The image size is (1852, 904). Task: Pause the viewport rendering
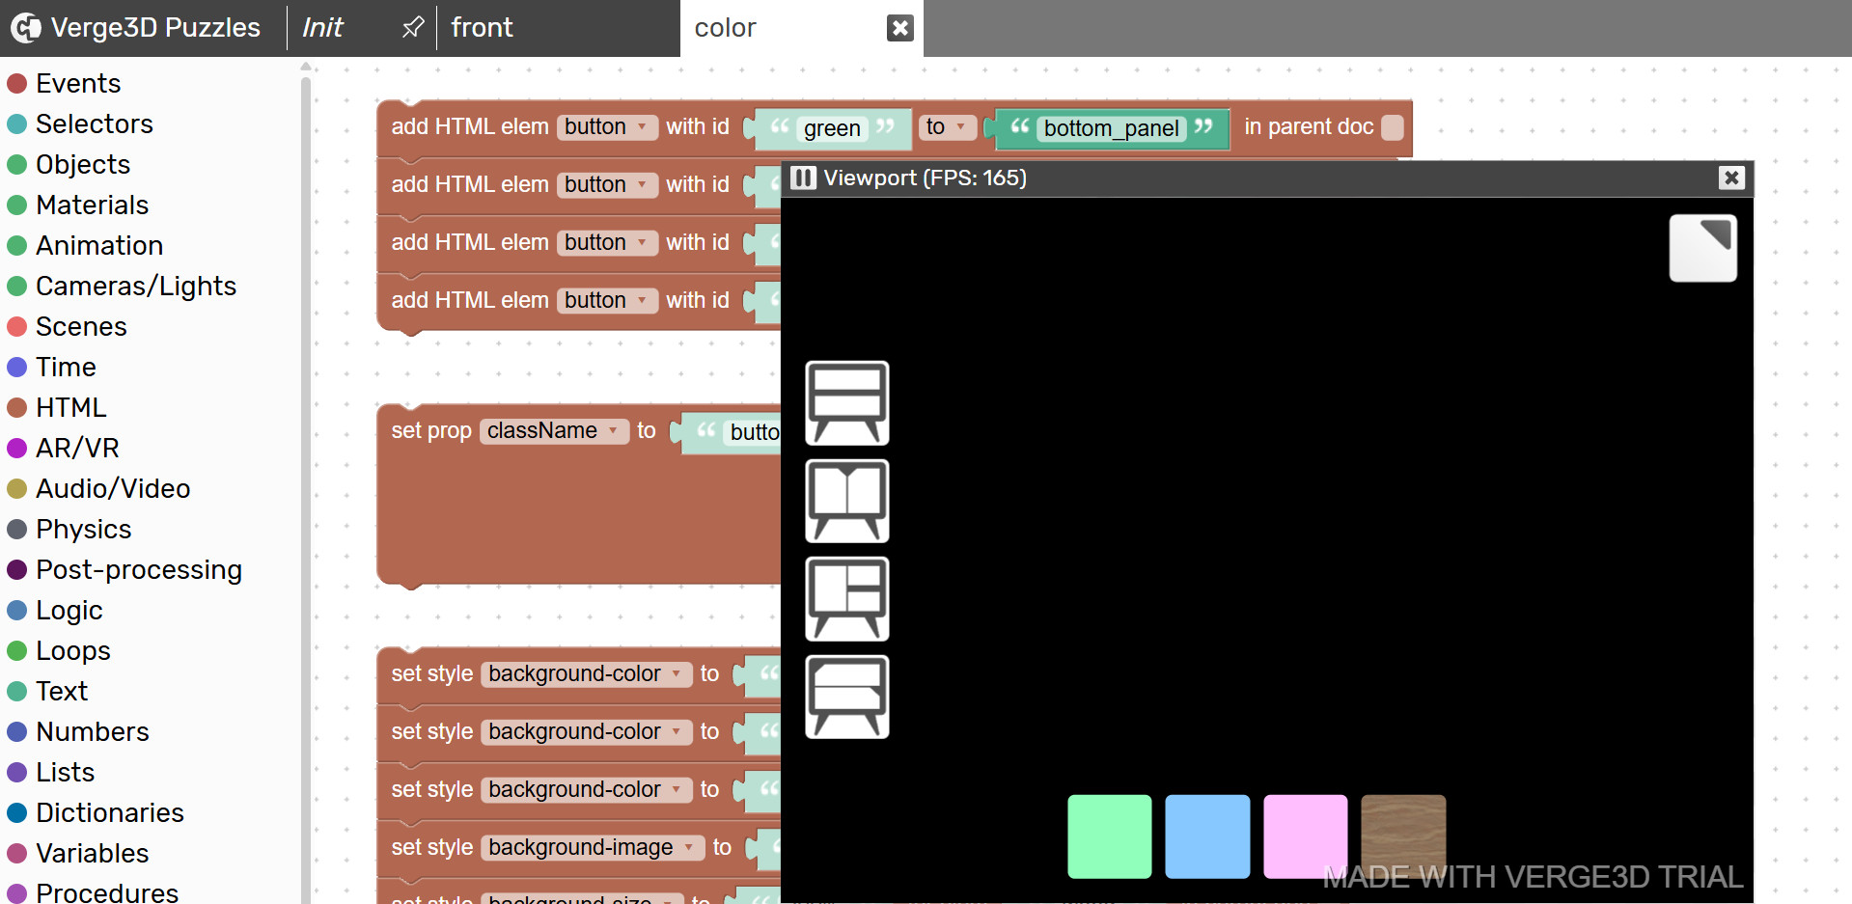tap(803, 178)
